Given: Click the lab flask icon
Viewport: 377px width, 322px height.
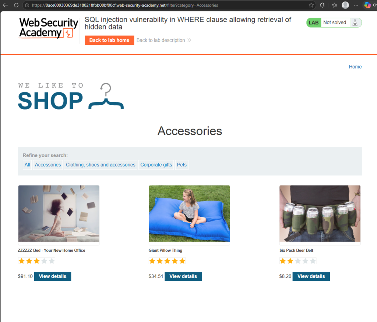Looking at the screenshot, I should pos(355,22).
